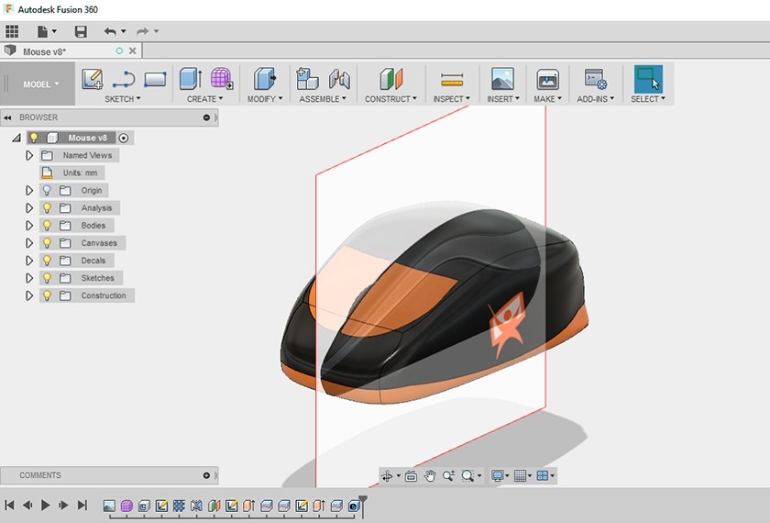The width and height of the screenshot is (770, 523).
Task: Expand the Named Views folder
Action: tap(29, 156)
